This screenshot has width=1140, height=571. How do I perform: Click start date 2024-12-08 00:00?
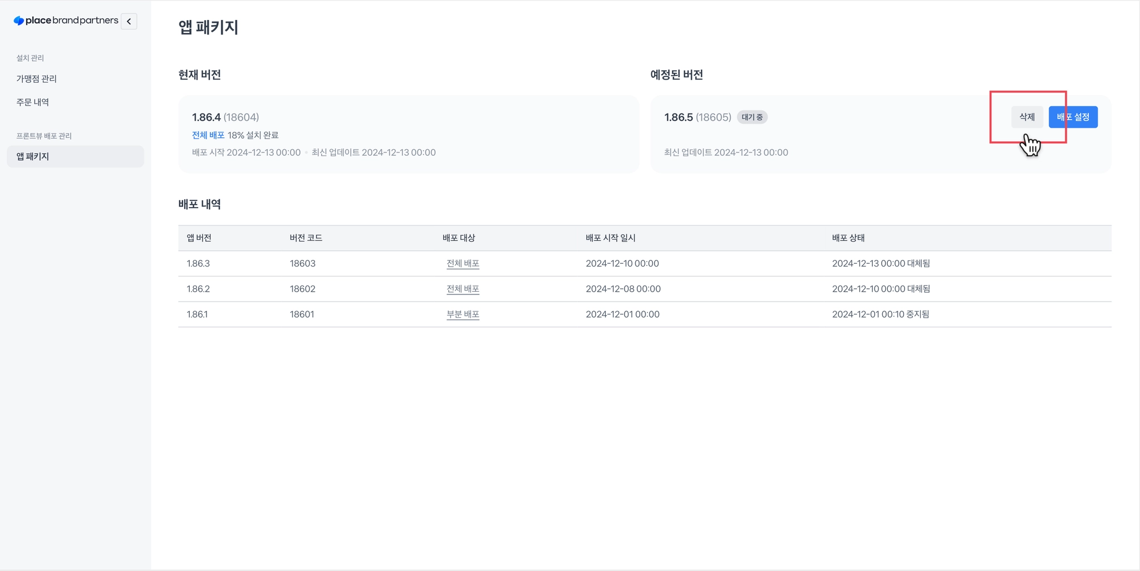click(x=623, y=289)
